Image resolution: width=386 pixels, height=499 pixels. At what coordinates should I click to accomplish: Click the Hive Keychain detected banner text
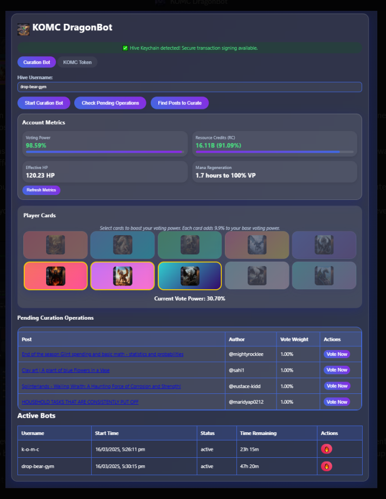194,48
